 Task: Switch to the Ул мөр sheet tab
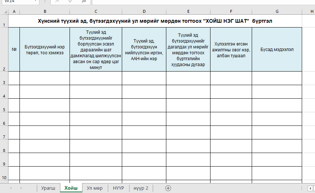point(95,188)
